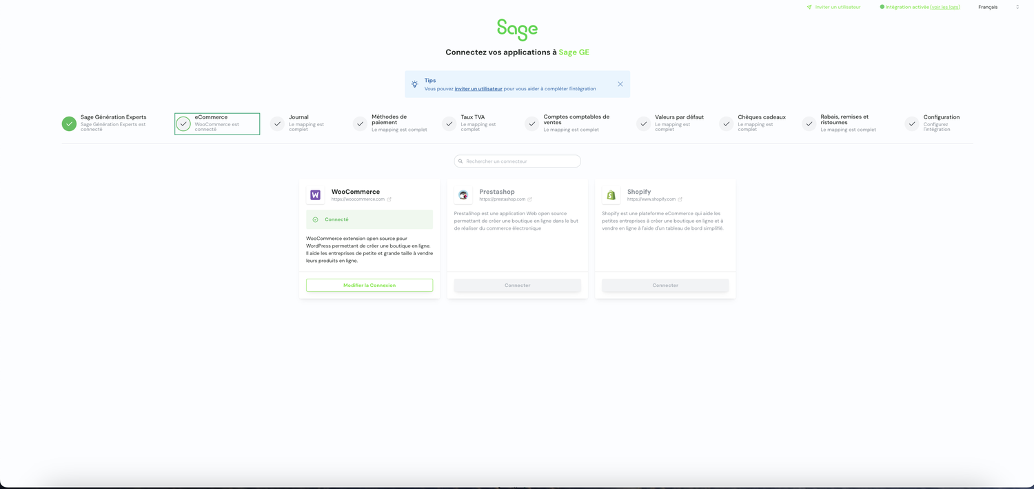The width and height of the screenshot is (1034, 489).
Task: Select the Taux TVA step
Action: [x=472, y=117]
